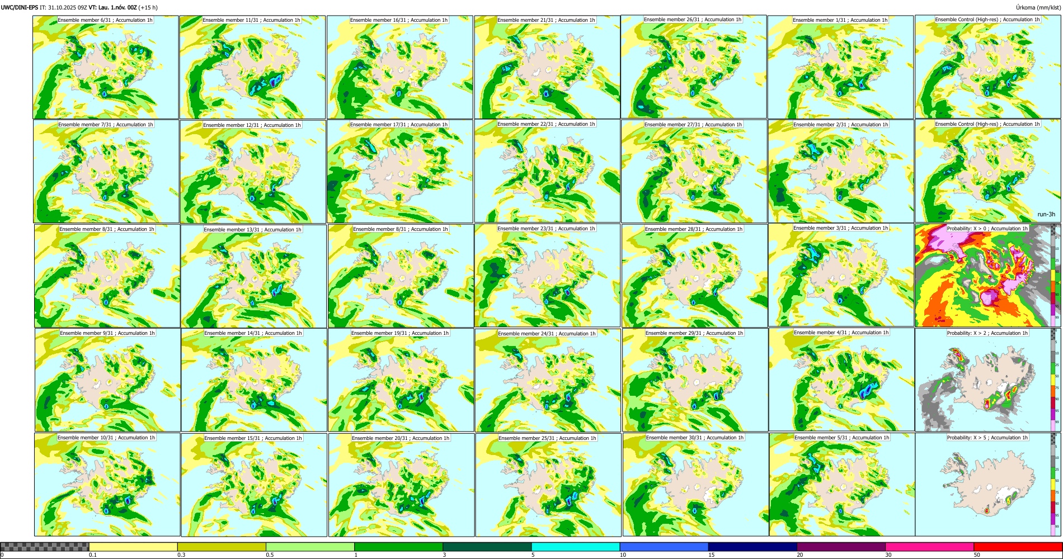
Task: Open the Ensemble member 26/31 map
Action: pyautogui.click(x=694, y=67)
